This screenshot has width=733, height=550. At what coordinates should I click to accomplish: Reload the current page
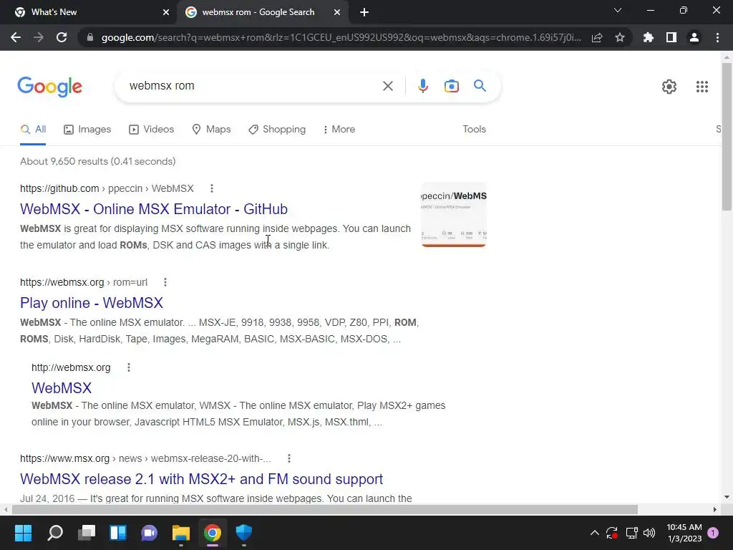62,37
